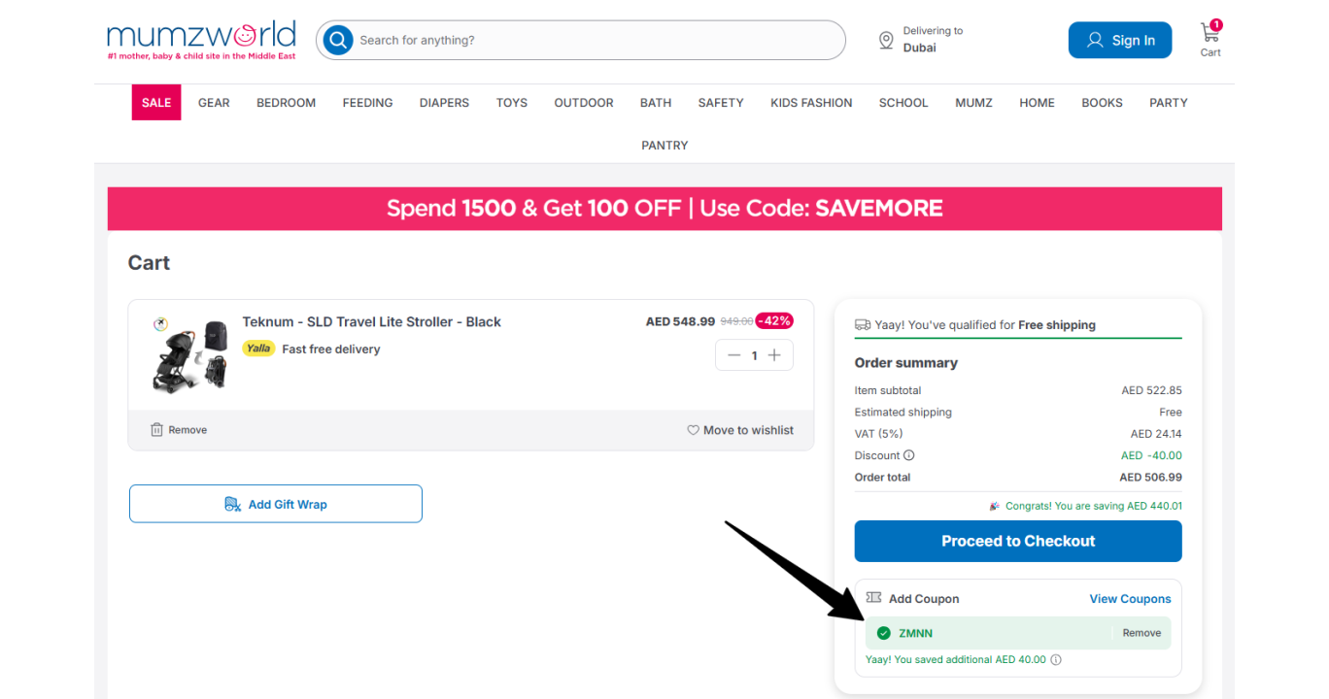Click the Add Gift Wrap button
1329x699 pixels.
pyautogui.click(x=276, y=504)
